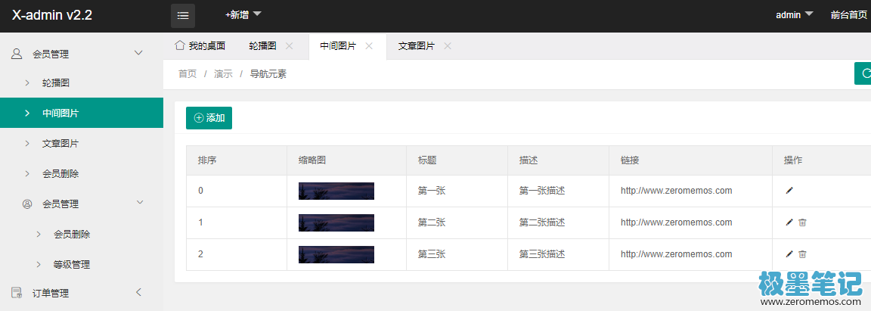Expand the 订单管理 menu arrow
This screenshot has height=311, width=871.
click(x=139, y=292)
